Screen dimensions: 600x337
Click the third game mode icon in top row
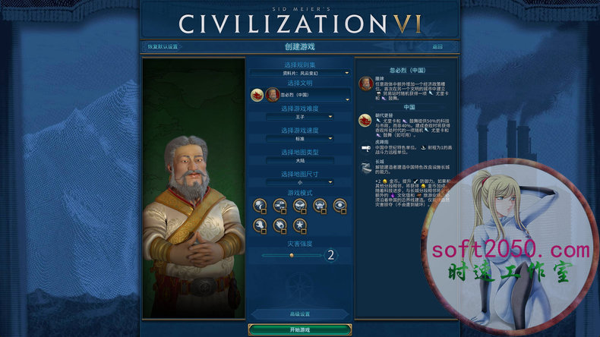click(299, 206)
